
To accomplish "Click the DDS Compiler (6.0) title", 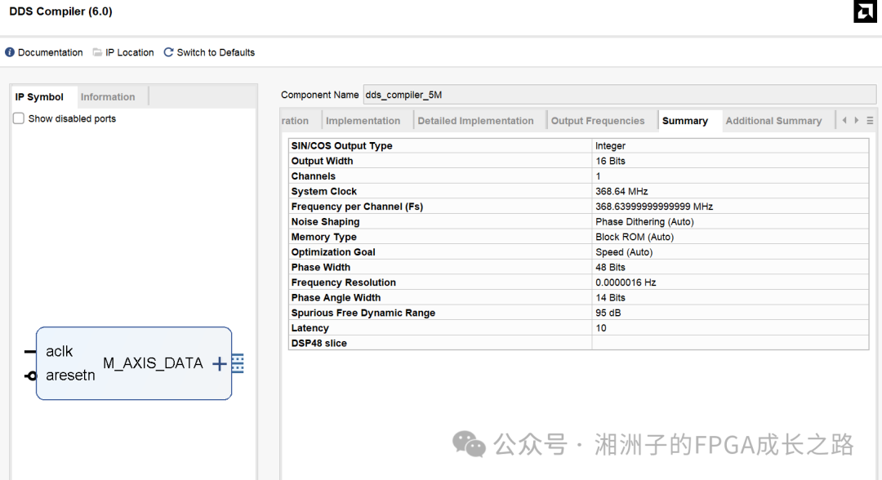I will click(x=60, y=11).
